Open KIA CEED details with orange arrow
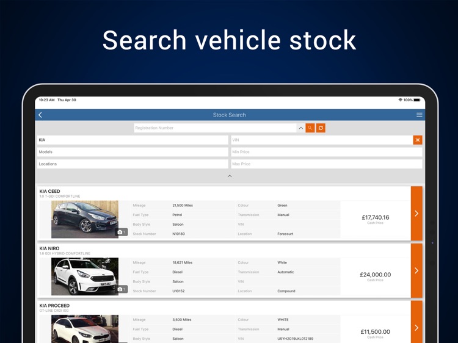The height and width of the screenshot is (343, 458). pos(416,214)
